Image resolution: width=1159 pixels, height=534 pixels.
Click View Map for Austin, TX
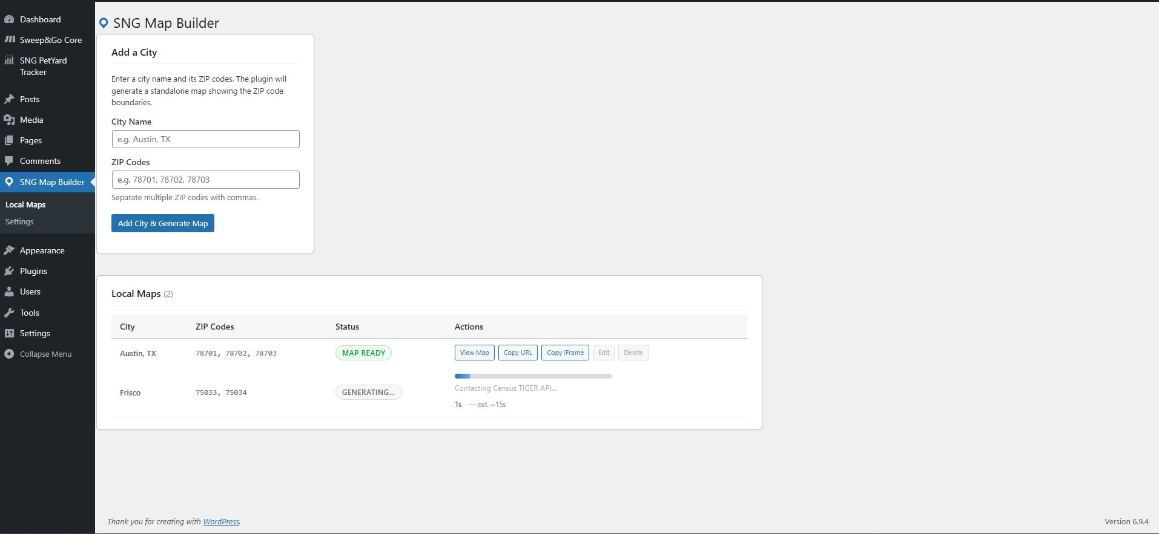pos(474,353)
